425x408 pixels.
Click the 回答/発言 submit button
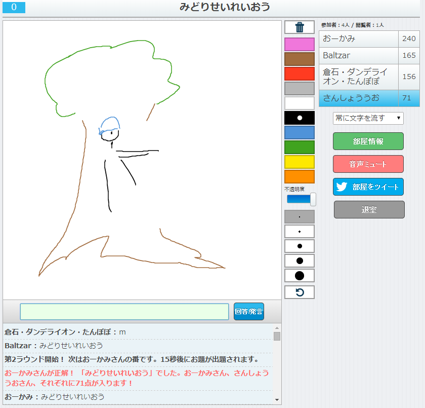coord(248,311)
